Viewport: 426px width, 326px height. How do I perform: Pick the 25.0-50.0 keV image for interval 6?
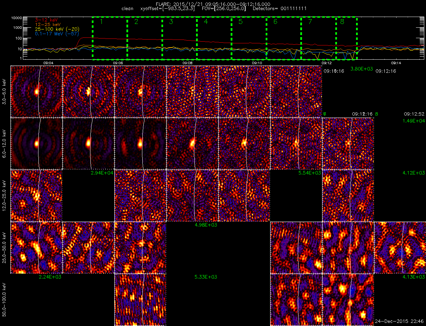[x=296, y=247]
